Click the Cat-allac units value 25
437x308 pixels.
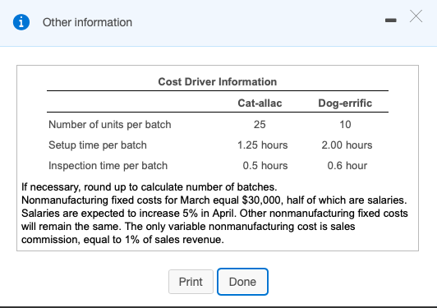pos(260,125)
